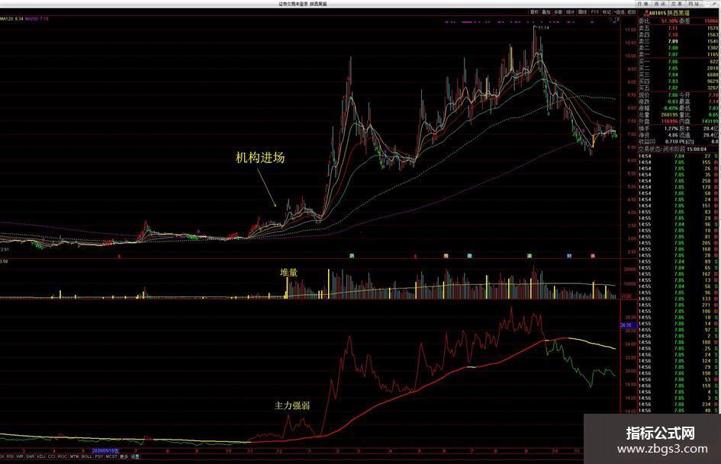Click the 多股 multi-stock button
Viewport: 721px width, 464px height.
pos(558,12)
